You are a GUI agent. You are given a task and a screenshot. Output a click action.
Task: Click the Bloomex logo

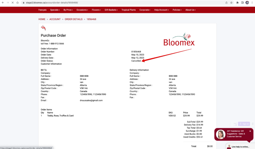(179, 40)
